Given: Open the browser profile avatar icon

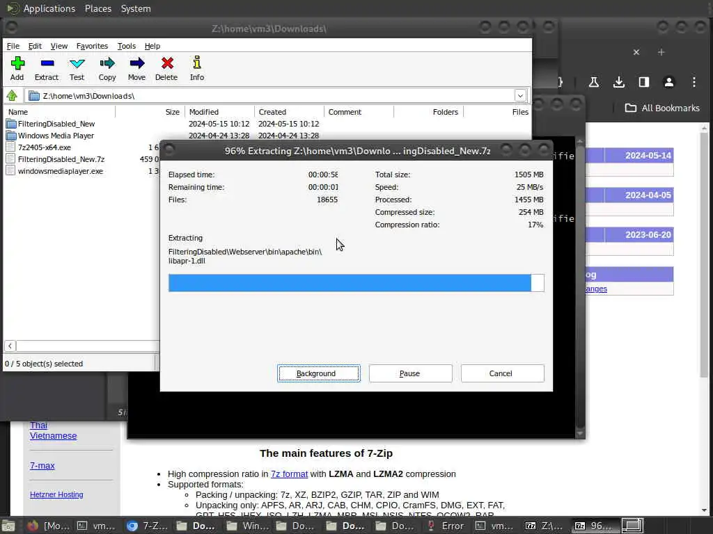Looking at the screenshot, I should click(x=668, y=82).
